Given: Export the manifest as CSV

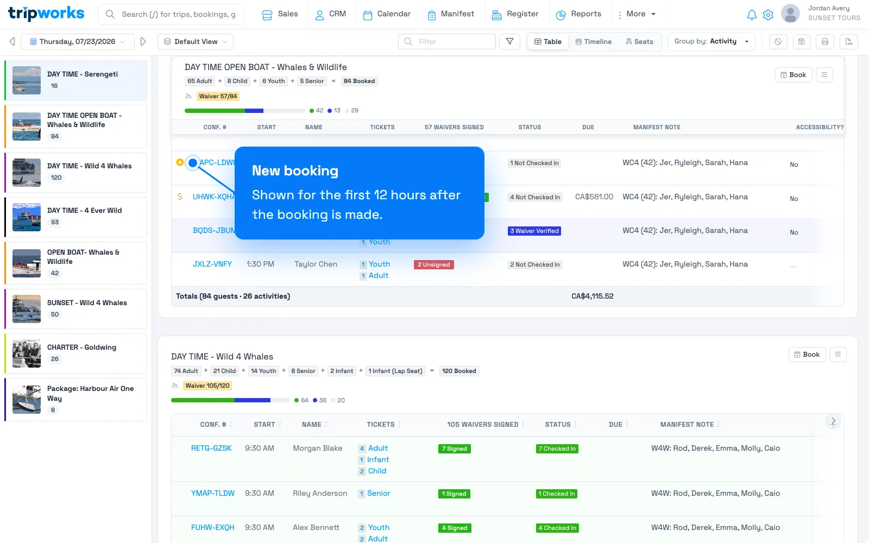Looking at the screenshot, I should click(848, 42).
